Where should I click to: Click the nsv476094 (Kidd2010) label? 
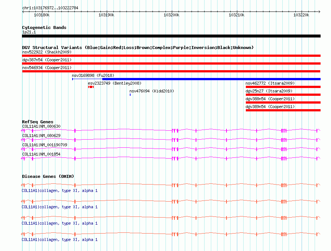click(152, 91)
